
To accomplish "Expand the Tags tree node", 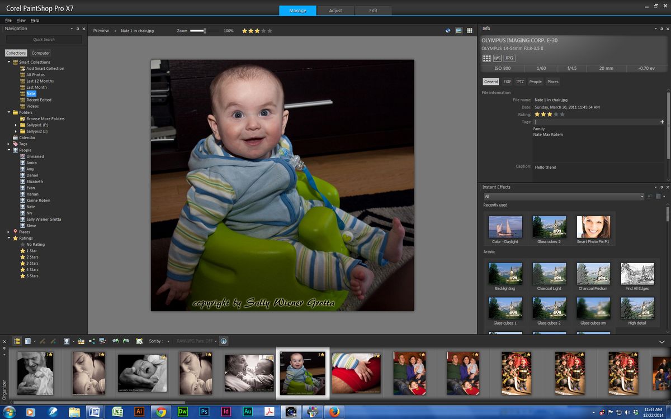I will (8, 144).
